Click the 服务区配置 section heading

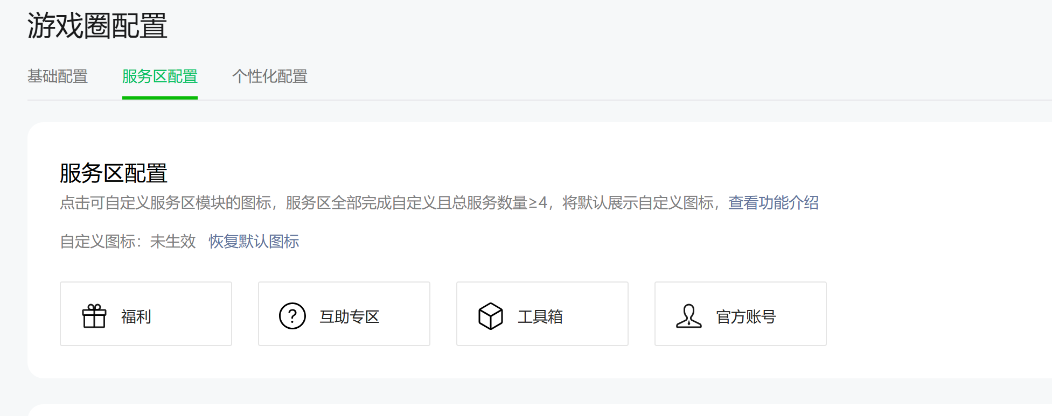coord(114,173)
